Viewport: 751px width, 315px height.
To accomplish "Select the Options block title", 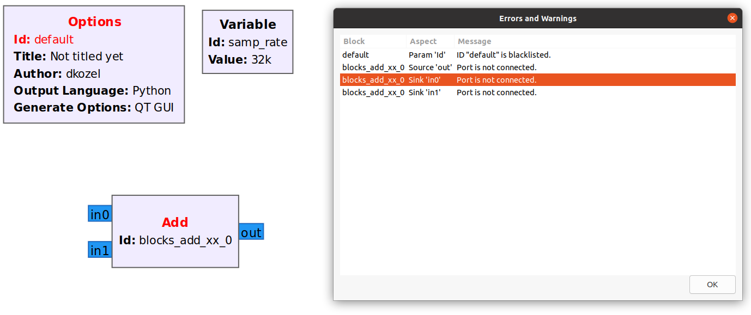I will click(x=95, y=22).
